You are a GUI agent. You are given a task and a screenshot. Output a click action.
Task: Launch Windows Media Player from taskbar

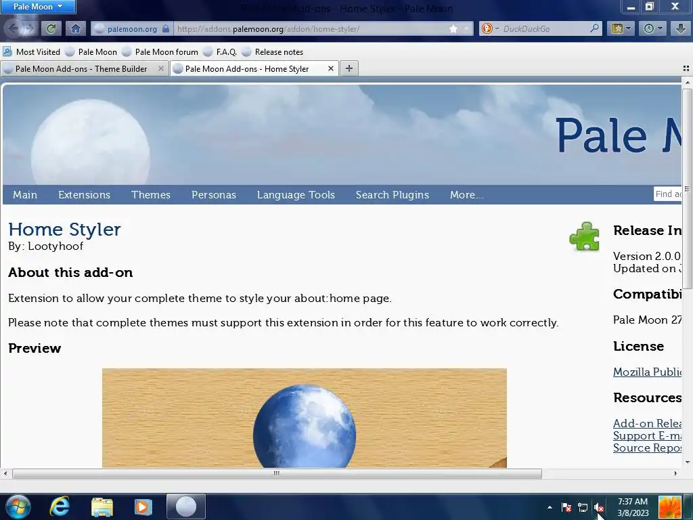[143, 506]
